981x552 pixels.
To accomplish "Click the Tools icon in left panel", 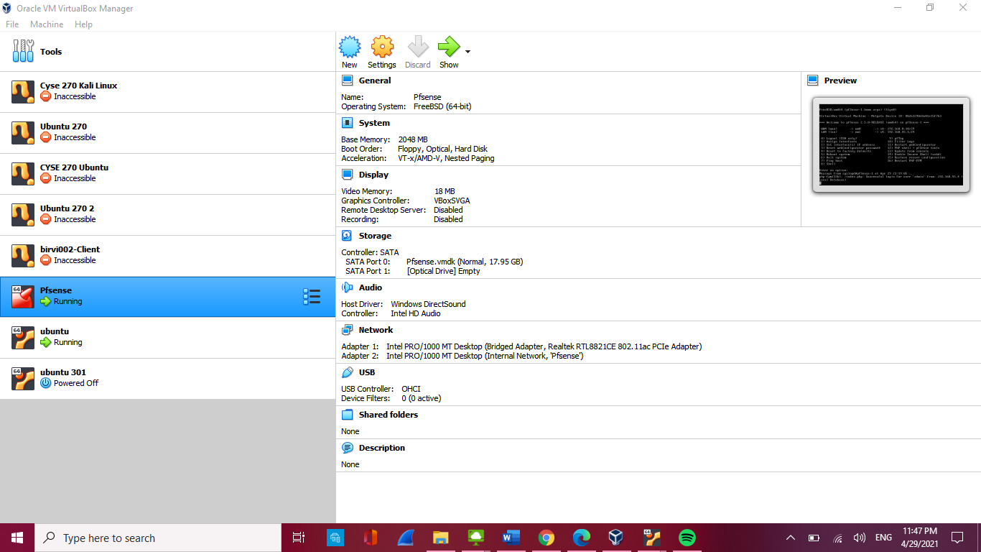I will (23, 52).
